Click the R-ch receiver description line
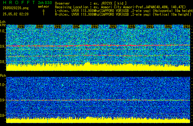Screen dimensions: 193x126 (123, 14)
